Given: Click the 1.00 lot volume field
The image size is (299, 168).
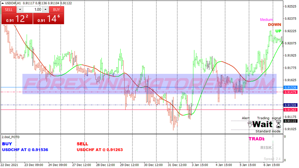Looking at the screenshot, I should [x=33, y=9].
